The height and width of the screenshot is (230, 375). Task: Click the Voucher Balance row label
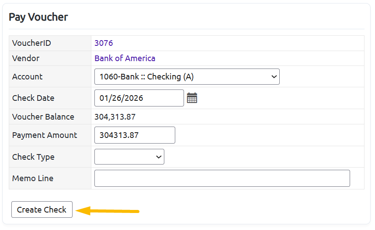click(43, 117)
